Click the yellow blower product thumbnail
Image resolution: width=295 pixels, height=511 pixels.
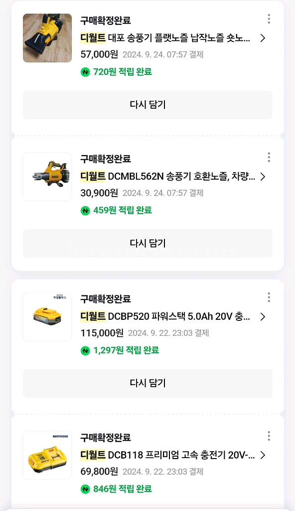(47, 38)
